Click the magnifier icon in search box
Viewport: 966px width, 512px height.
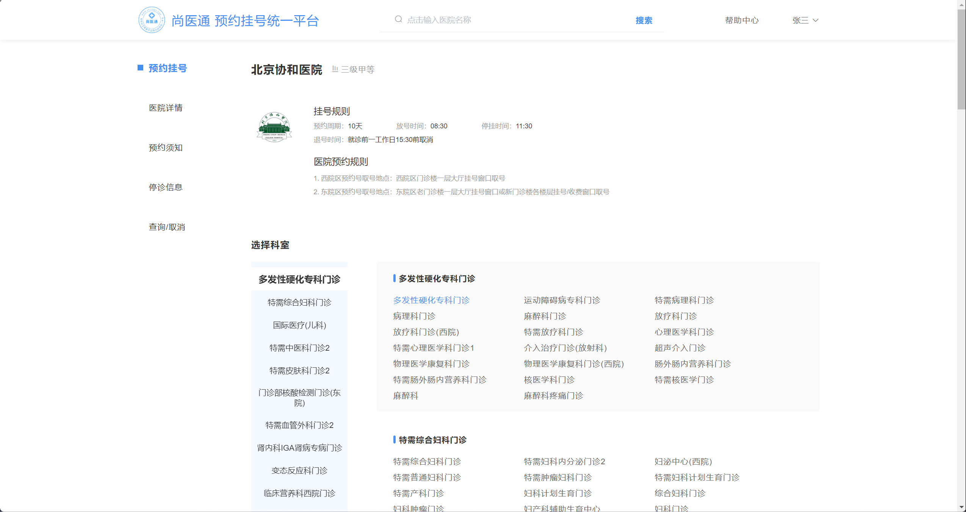pyautogui.click(x=398, y=19)
